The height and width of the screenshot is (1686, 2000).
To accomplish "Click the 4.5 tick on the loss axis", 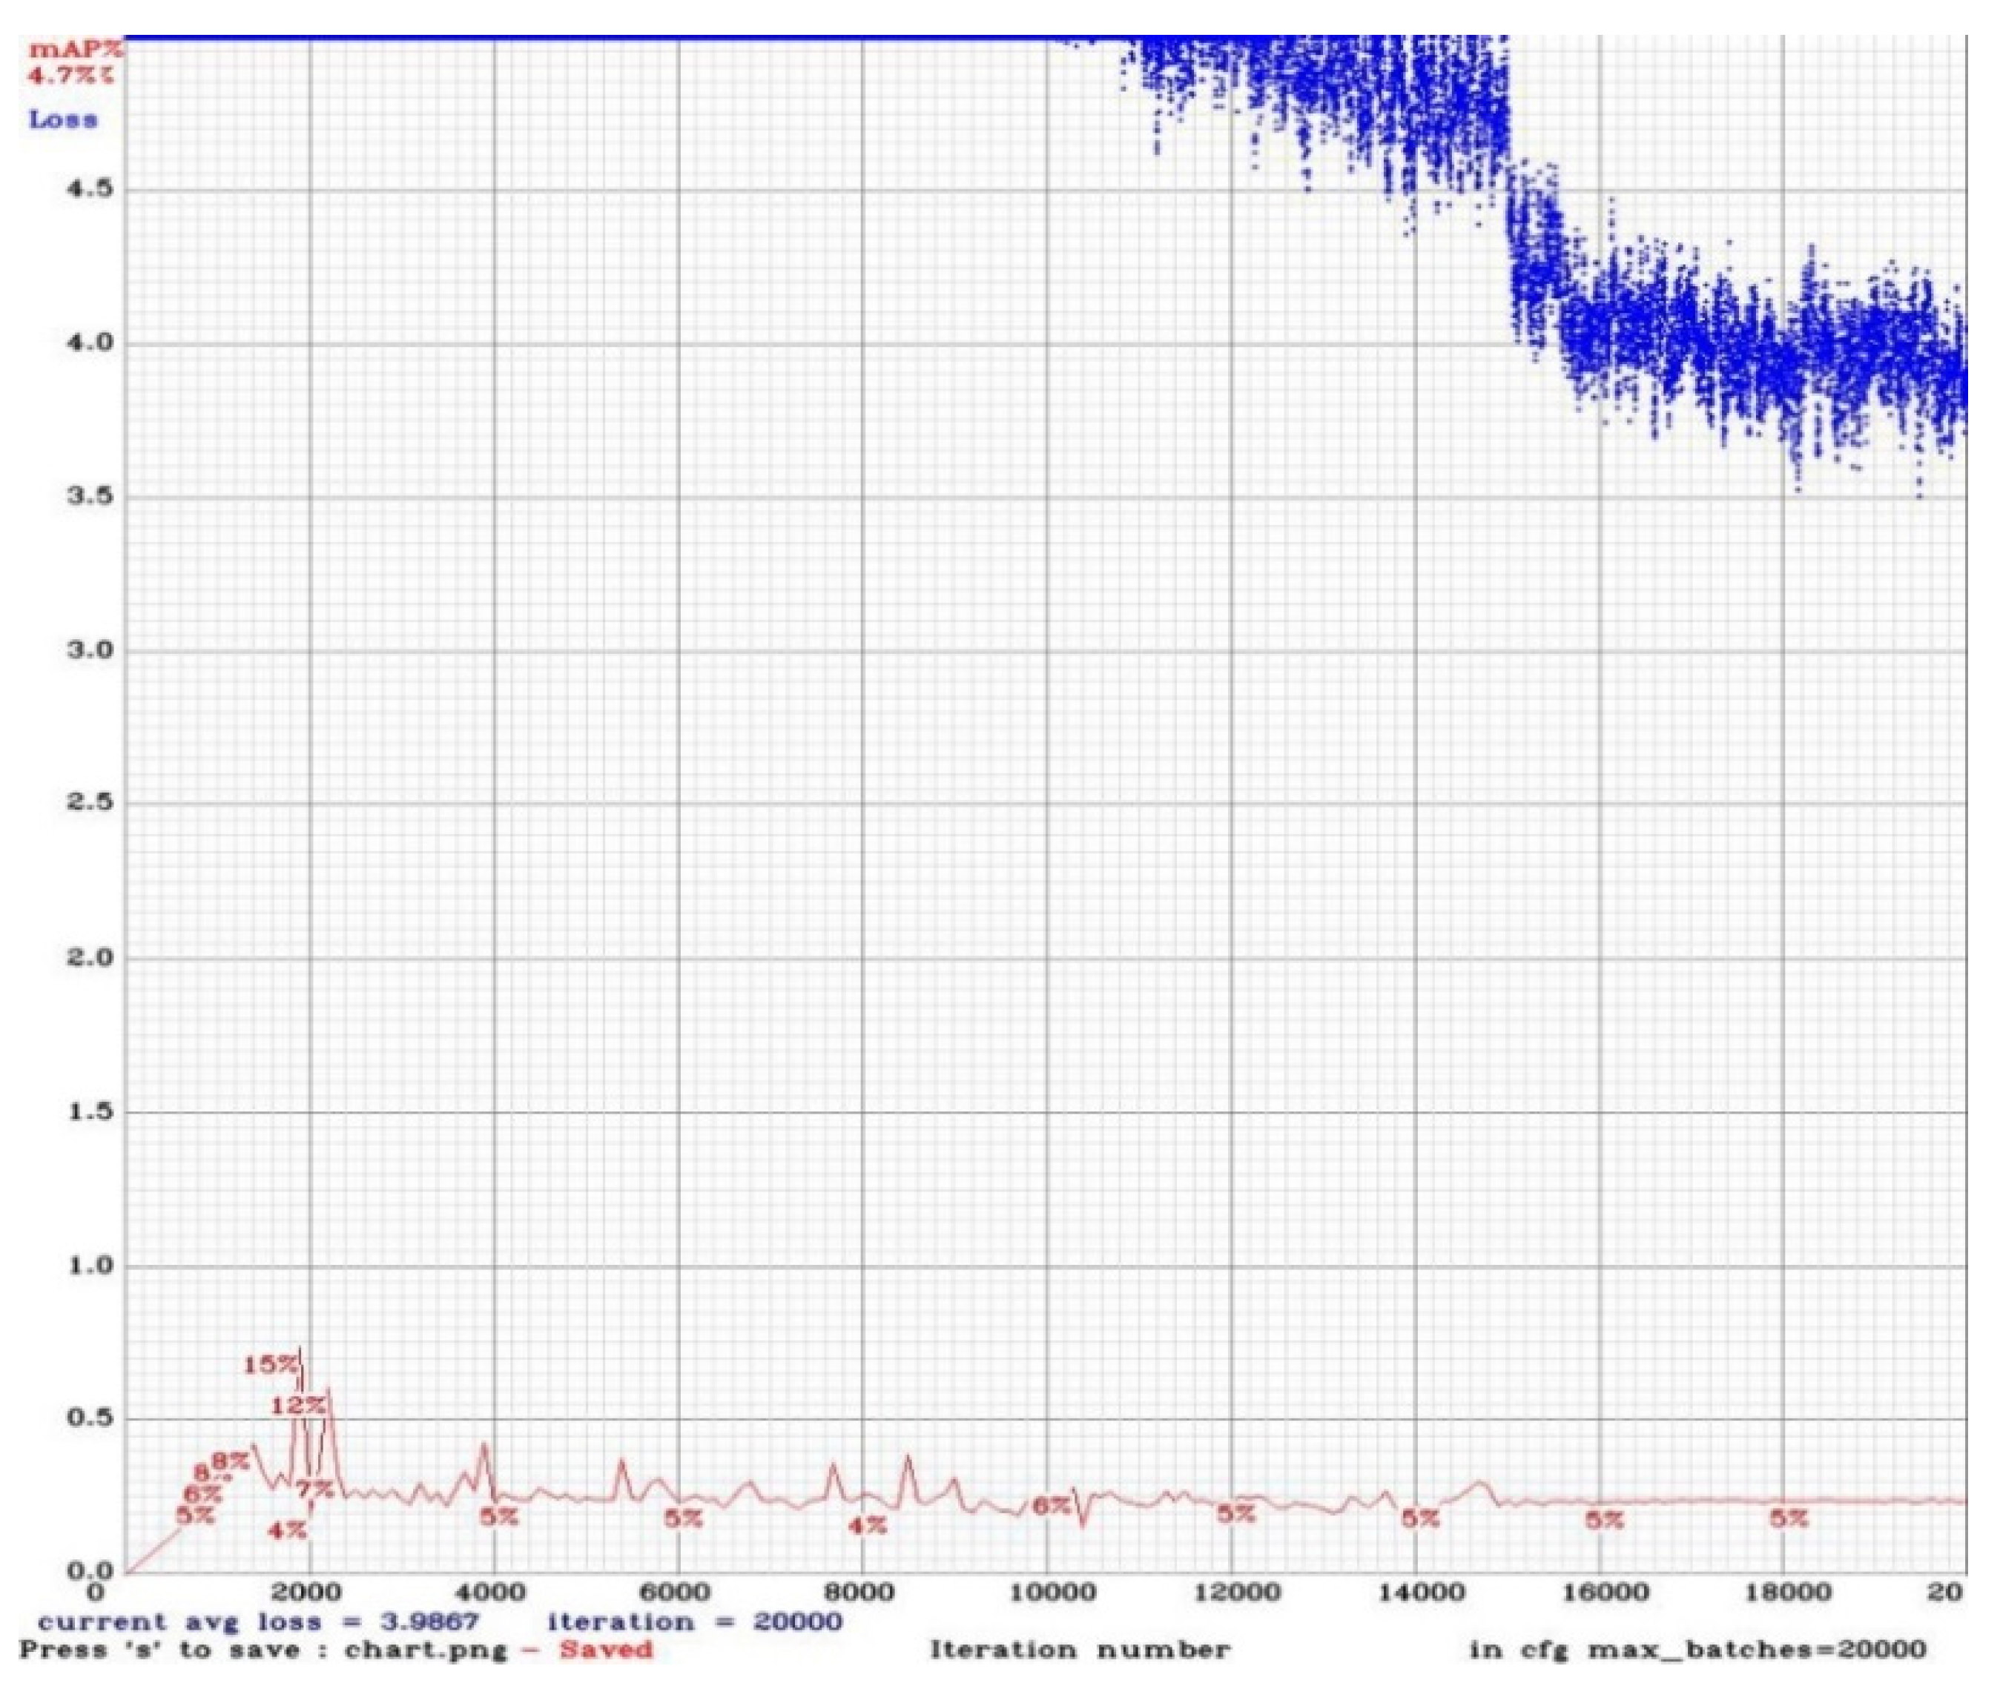I will click(90, 189).
